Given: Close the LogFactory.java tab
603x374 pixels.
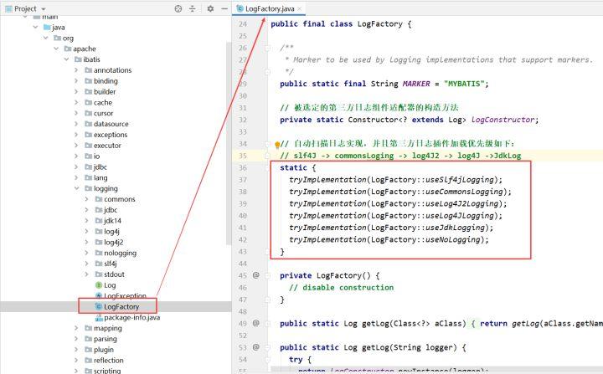Looking at the screenshot, I should (299, 8).
